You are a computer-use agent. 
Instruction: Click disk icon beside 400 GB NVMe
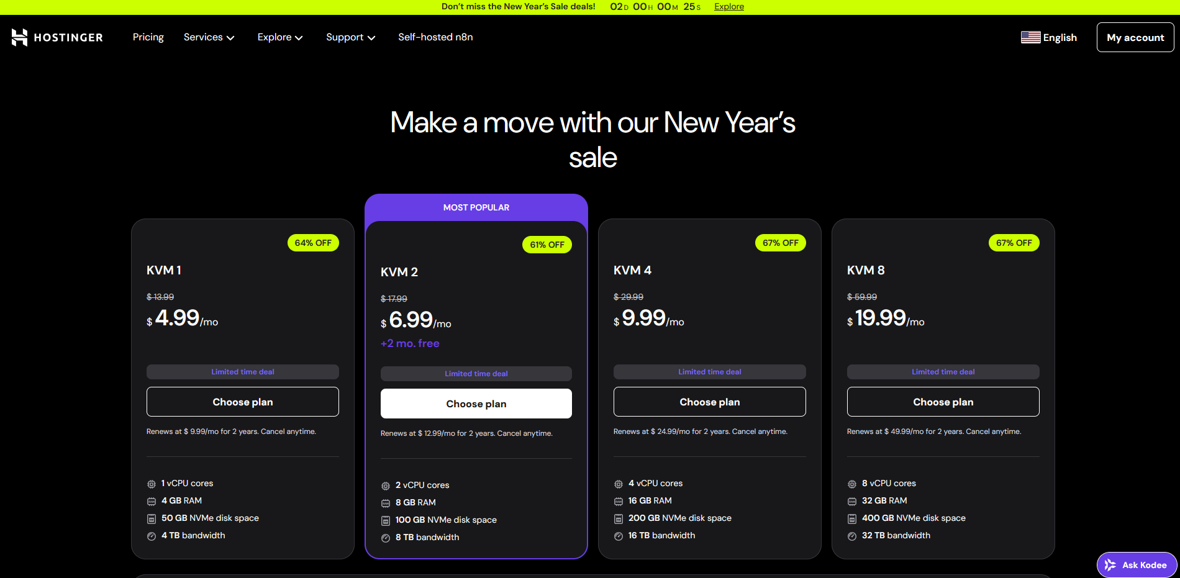coord(852,518)
